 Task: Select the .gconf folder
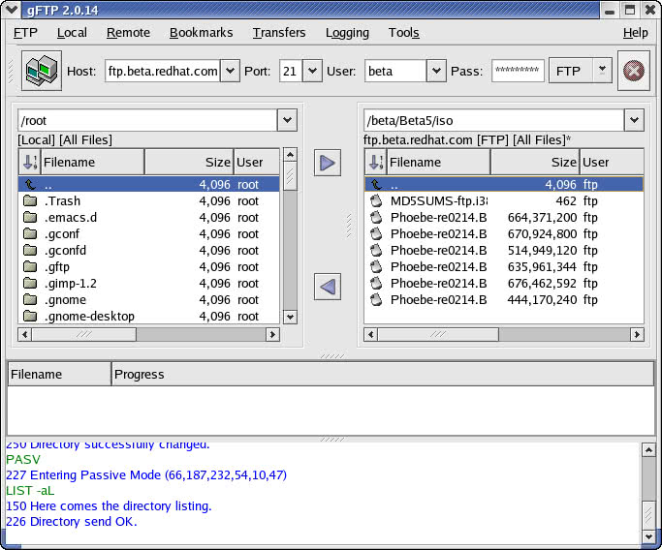point(149,233)
